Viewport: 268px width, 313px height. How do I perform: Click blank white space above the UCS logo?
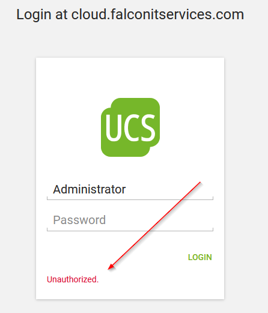pyautogui.click(x=130, y=78)
